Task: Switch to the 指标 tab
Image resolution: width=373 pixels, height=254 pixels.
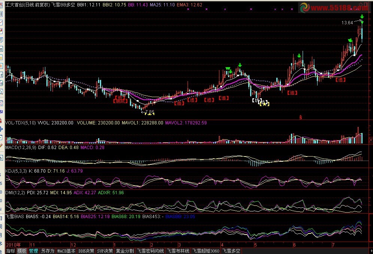Action: pos(10,251)
